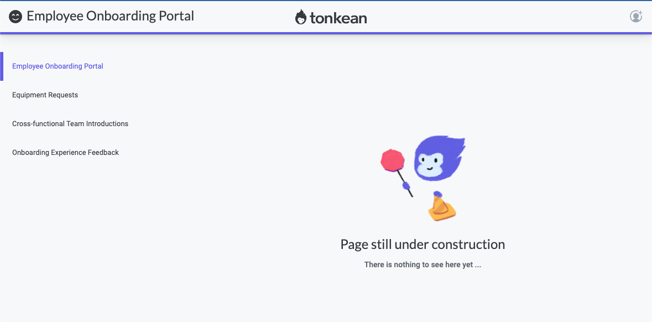Open the Onboarding Experience Feedback page
The image size is (652, 322).
[65, 152]
